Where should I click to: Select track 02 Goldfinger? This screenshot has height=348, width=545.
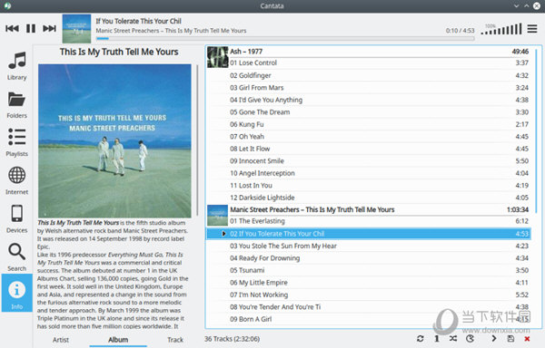[369, 75]
